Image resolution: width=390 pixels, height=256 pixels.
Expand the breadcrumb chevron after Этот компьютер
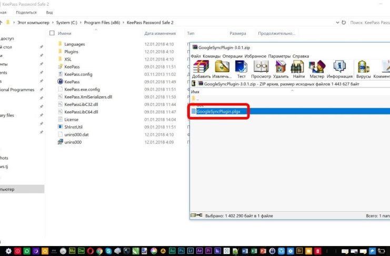(53, 23)
